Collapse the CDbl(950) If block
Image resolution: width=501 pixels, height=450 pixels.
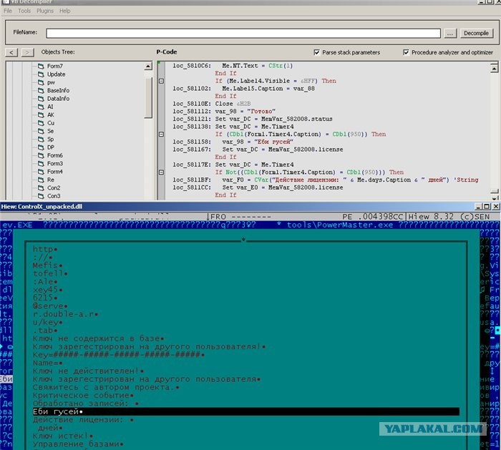pyautogui.click(x=161, y=134)
